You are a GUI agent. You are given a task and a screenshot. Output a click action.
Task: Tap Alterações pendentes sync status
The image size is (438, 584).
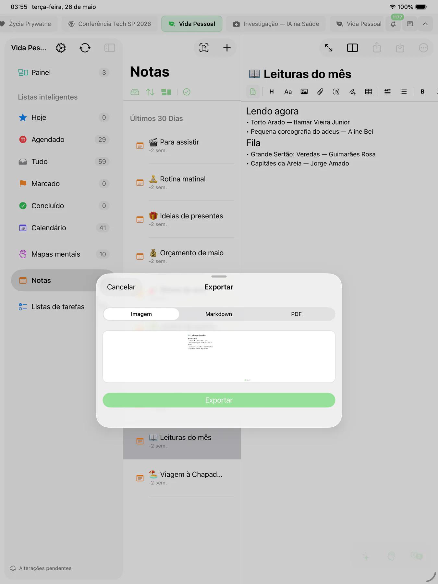(x=41, y=568)
